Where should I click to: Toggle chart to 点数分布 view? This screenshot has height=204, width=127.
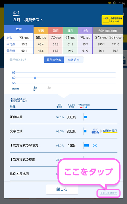click(74, 60)
